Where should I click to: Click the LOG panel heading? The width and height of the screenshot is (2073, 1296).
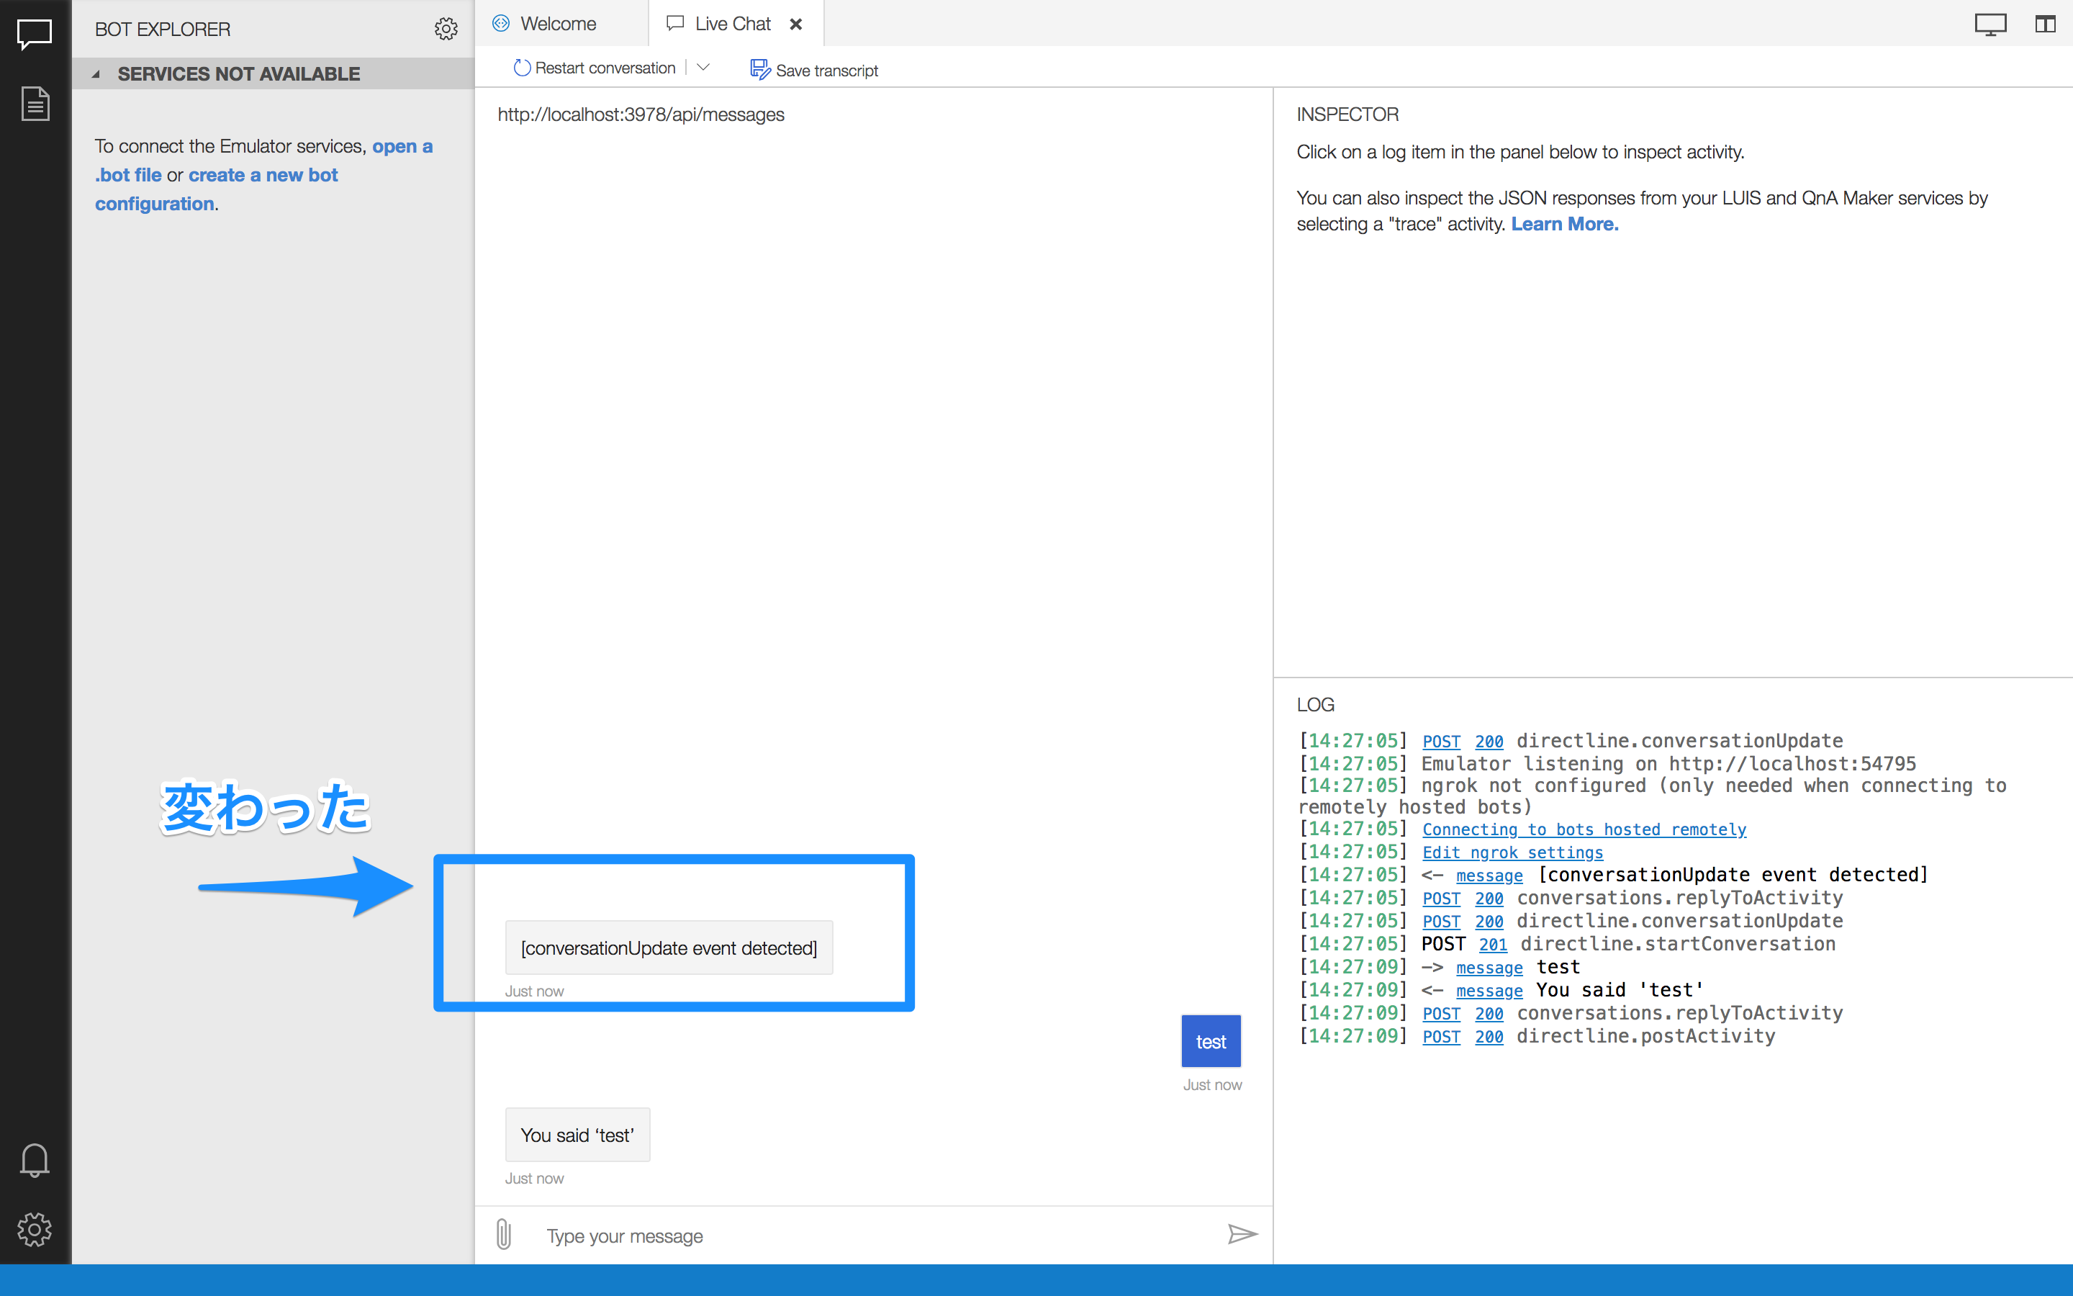pyautogui.click(x=1315, y=705)
